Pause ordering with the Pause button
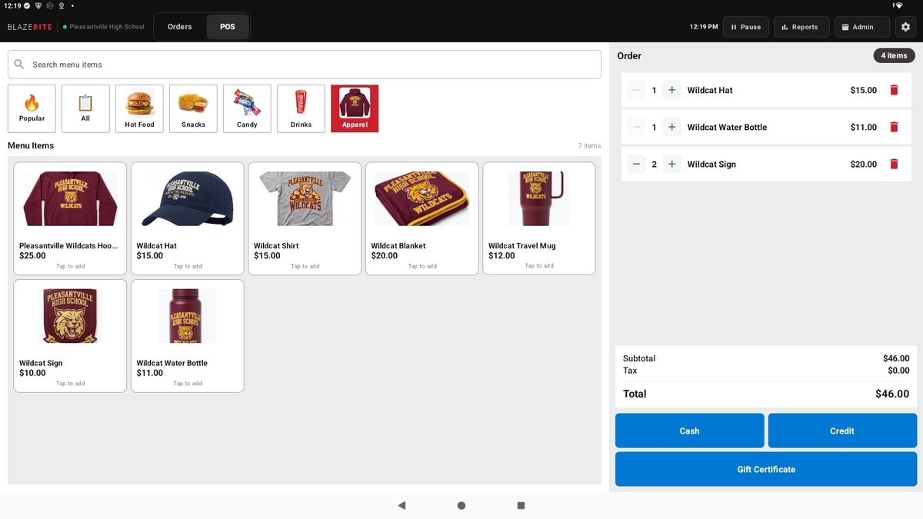Image resolution: width=923 pixels, height=519 pixels. click(x=745, y=27)
